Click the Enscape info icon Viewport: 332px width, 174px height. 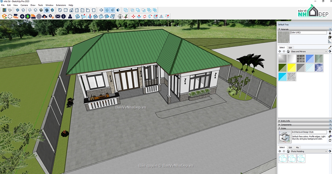click(63, 17)
